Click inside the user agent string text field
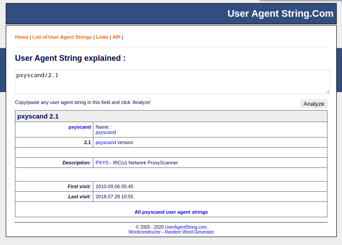Screen dimensions: 342x245 [172, 82]
